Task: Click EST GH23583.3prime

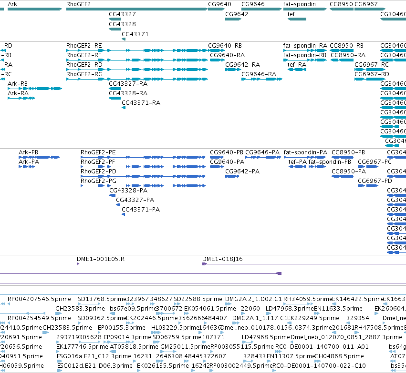Action: [58, 313]
